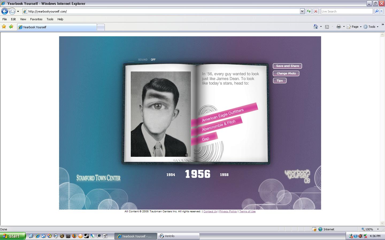Follow the Privacy Policy link
The width and height of the screenshot is (385, 240).
tap(228, 211)
